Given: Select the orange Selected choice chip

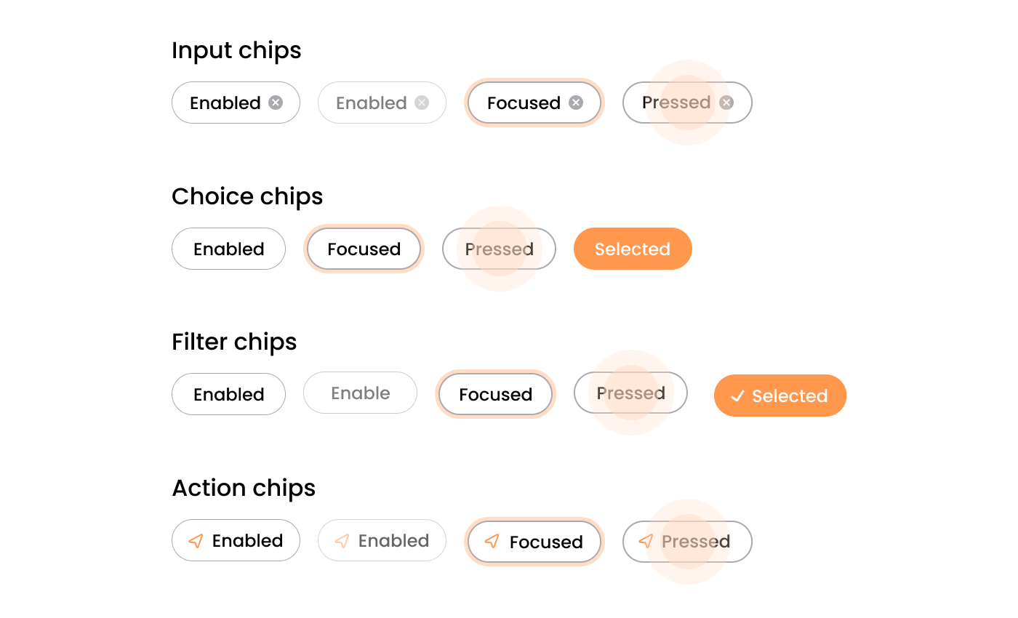Looking at the screenshot, I should tap(633, 249).
